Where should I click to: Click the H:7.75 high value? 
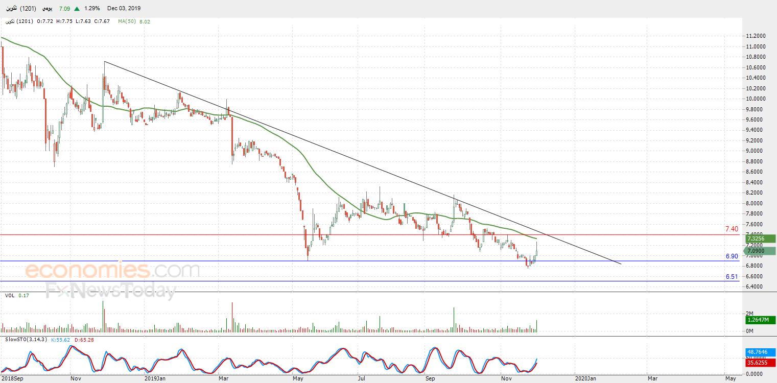click(x=64, y=21)
